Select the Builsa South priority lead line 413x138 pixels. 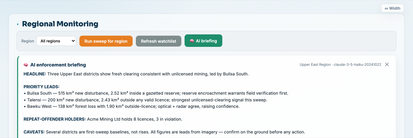156,93
